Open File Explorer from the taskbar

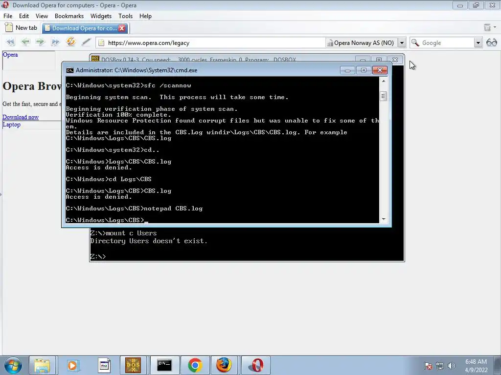(42, 365)
